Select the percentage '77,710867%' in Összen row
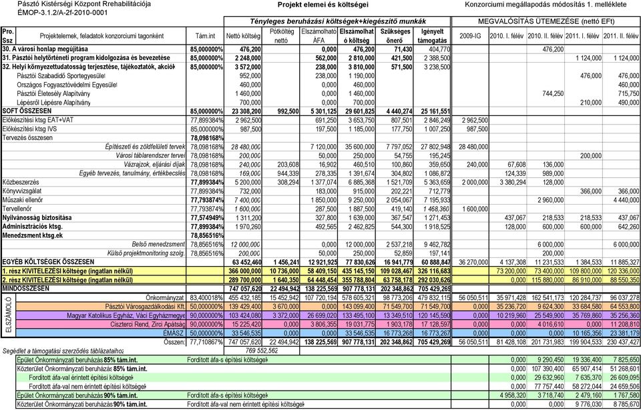641x410 pixels. coord(205,342)
